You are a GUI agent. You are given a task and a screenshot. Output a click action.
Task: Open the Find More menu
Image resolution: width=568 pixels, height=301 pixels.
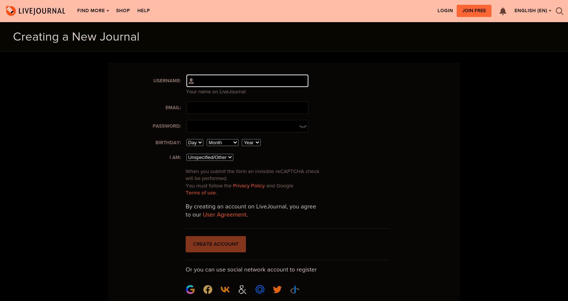tap(93, 11)
